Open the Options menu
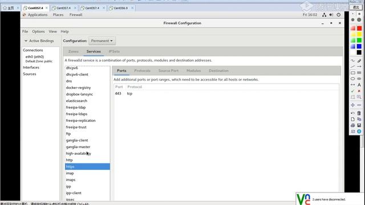Viewport: 365px width, 205px height. 38,31
